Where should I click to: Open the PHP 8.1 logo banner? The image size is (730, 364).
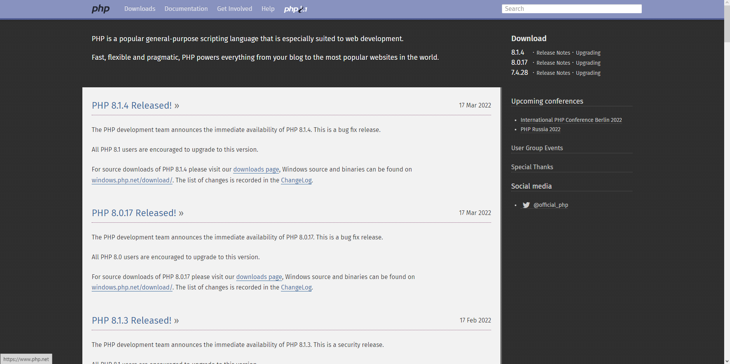pos(295,9)
